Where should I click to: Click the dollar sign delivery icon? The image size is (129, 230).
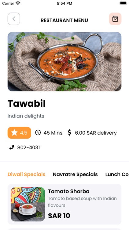[69, 132]
